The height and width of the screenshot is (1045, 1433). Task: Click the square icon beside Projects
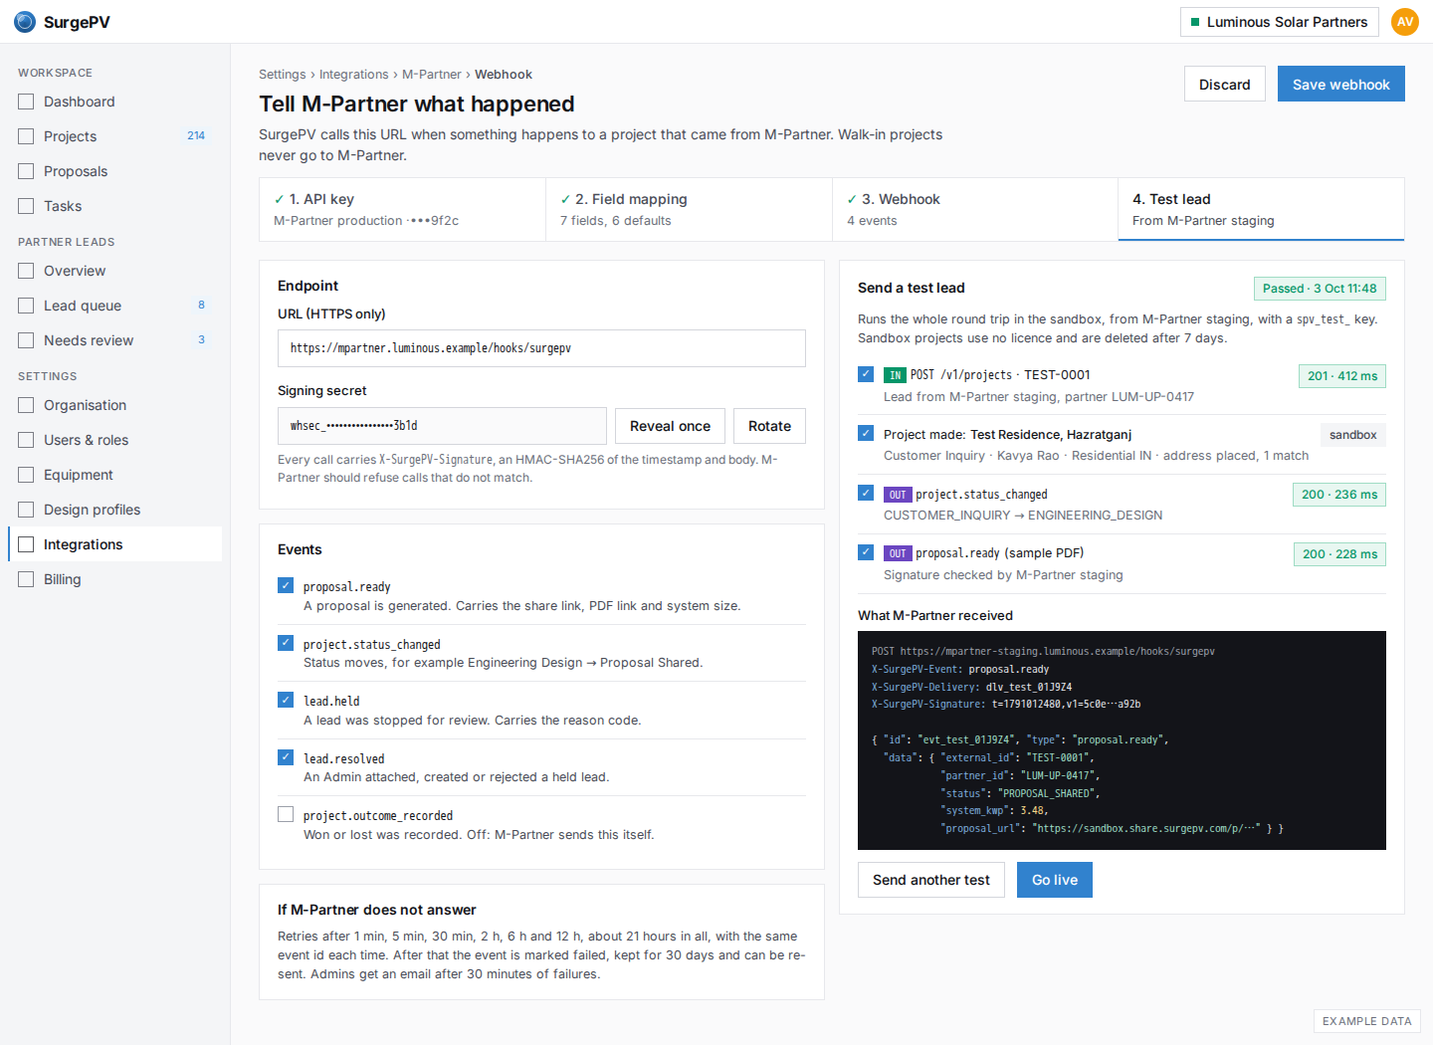click(x=26, y=136)
